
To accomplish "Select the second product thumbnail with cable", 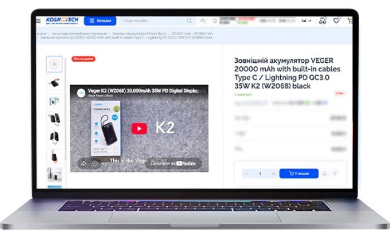I will 54,83.
